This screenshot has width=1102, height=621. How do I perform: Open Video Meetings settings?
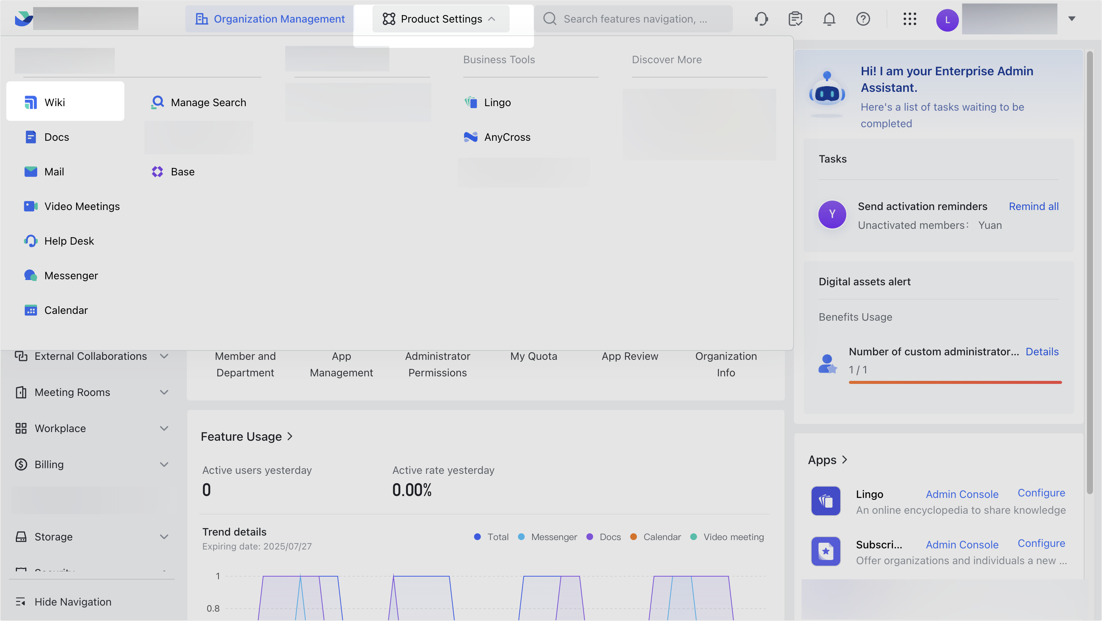pos(72,206)
